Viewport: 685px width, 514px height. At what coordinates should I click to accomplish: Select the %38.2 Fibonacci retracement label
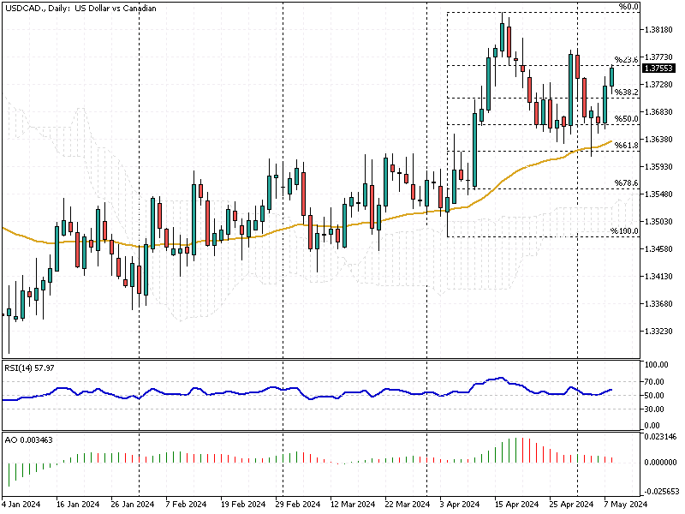click(x=627, y=92)
